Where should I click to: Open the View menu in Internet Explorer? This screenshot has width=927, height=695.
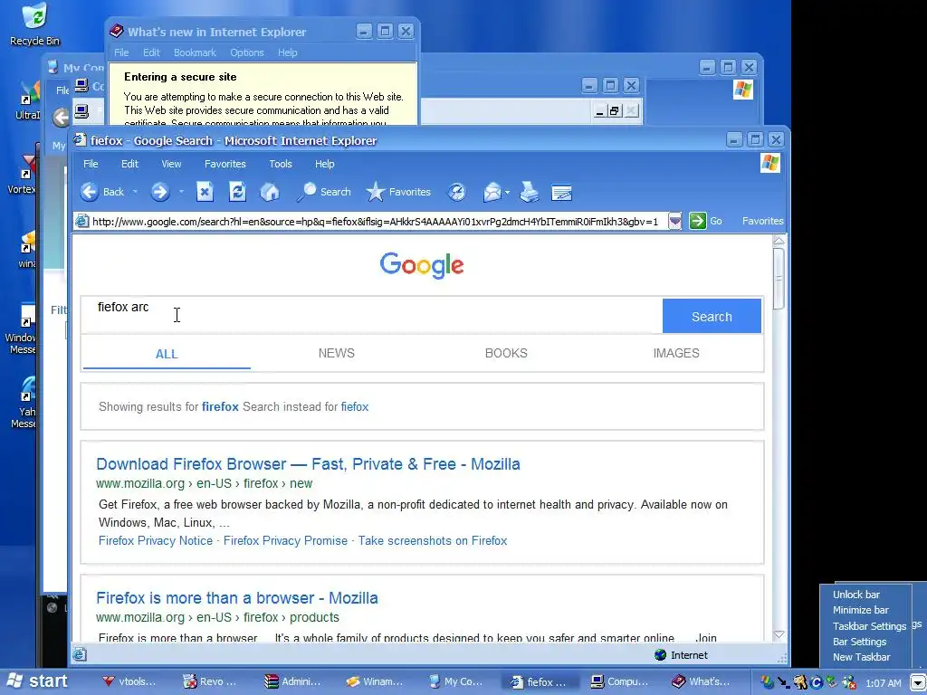[x=171, y=164]
